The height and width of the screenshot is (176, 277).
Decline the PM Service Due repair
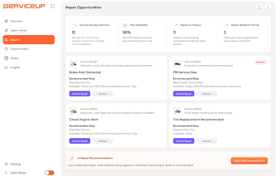pos(207,94)
